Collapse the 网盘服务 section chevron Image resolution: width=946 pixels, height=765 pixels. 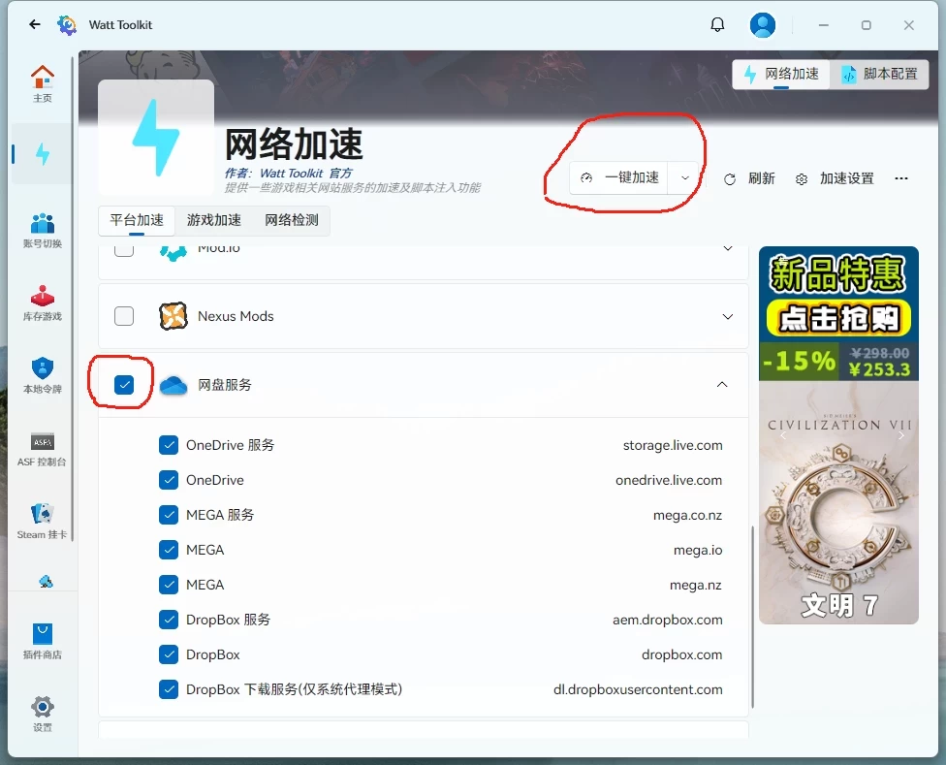(x=722, y=385)
